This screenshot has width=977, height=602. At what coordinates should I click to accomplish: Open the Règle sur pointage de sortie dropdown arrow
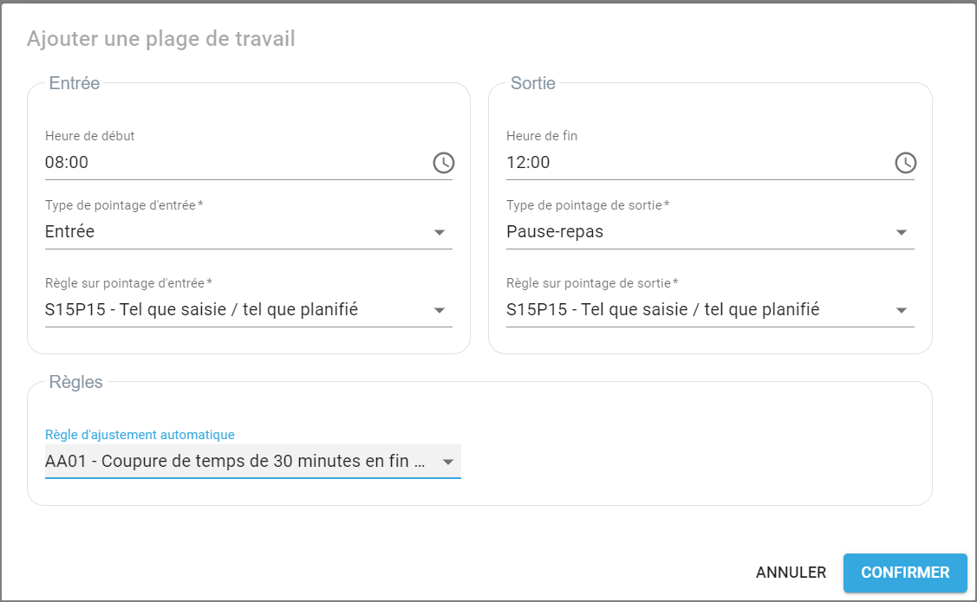pyautogui.click(x=902, y=310)
